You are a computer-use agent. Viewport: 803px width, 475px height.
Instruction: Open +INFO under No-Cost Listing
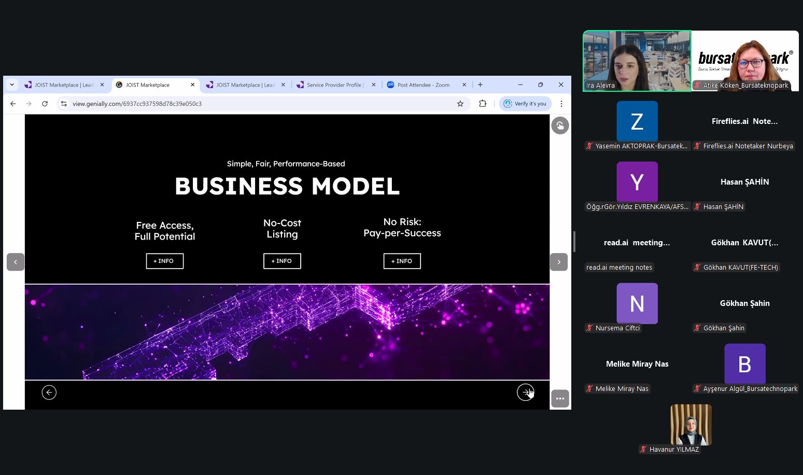282,261
